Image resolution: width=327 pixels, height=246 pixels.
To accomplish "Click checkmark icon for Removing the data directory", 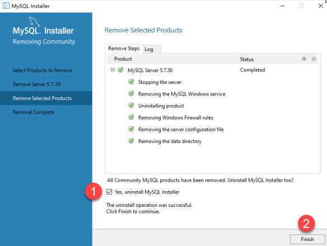I will [x=131, y=141].
